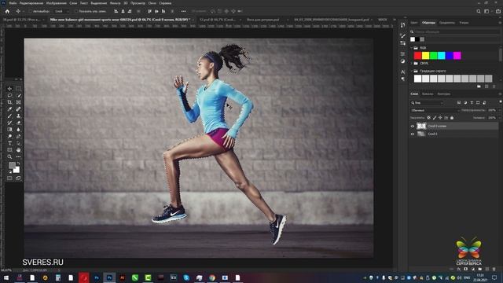The image size is (503, 283).
Task: Select the Clone Stamp tool
Action: (18, 116)
